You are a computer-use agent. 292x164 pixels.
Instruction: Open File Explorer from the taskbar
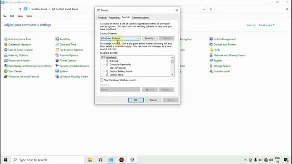(x=90, y=160)
